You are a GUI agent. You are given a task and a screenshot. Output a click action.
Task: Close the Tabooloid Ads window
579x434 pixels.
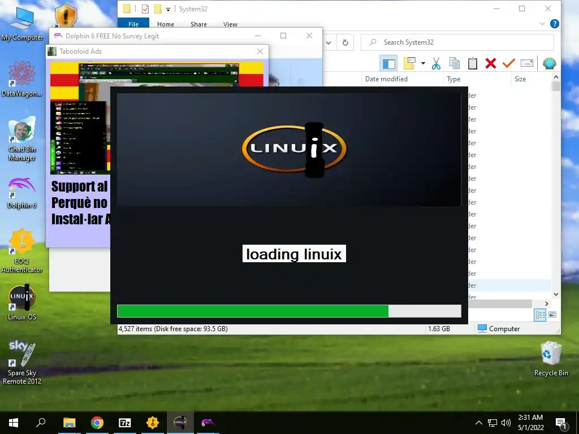coord(260,51)
